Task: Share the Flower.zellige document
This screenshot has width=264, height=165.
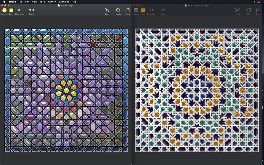Action: pos(128,10)
